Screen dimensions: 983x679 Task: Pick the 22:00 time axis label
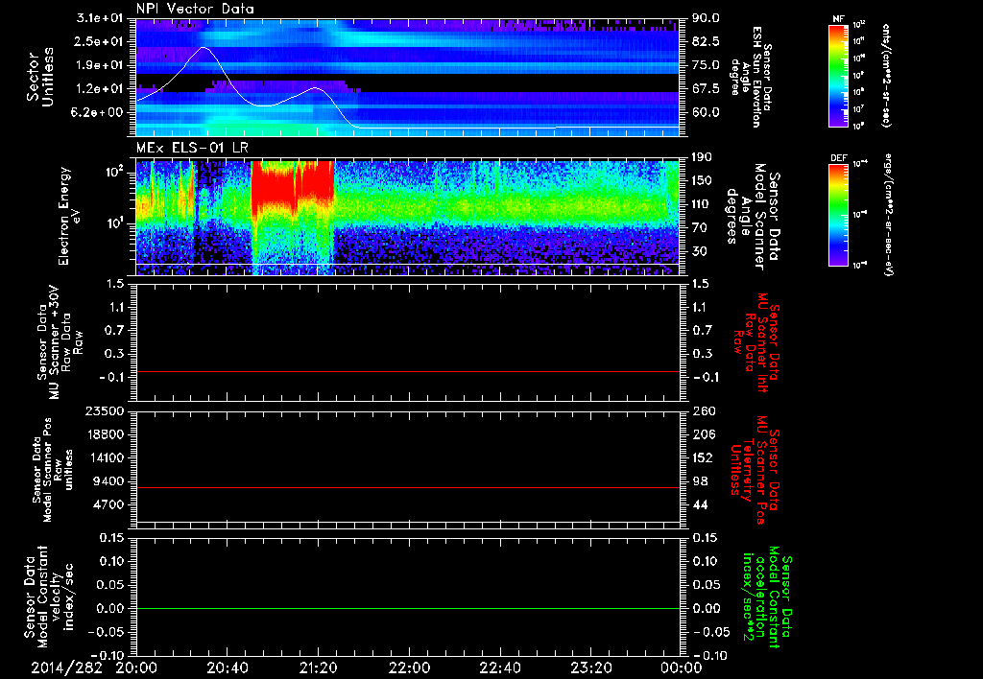[410, 667]
